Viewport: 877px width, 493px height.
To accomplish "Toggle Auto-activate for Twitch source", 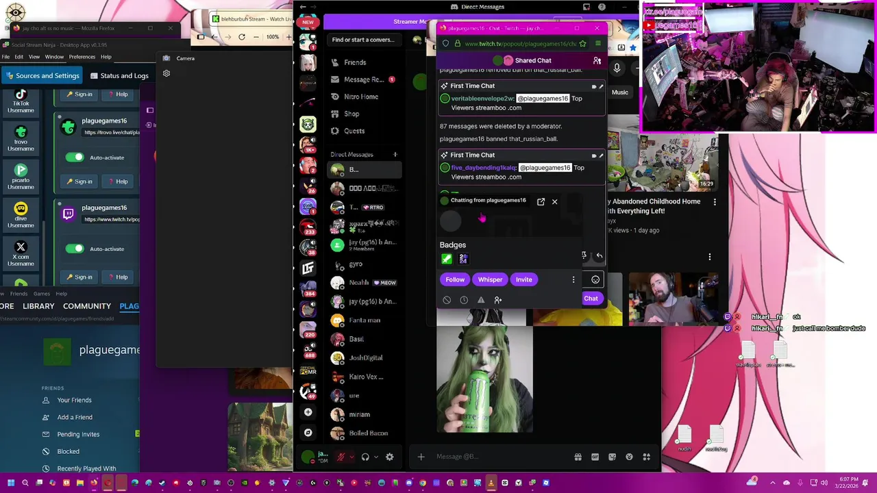I will (75, 249).
